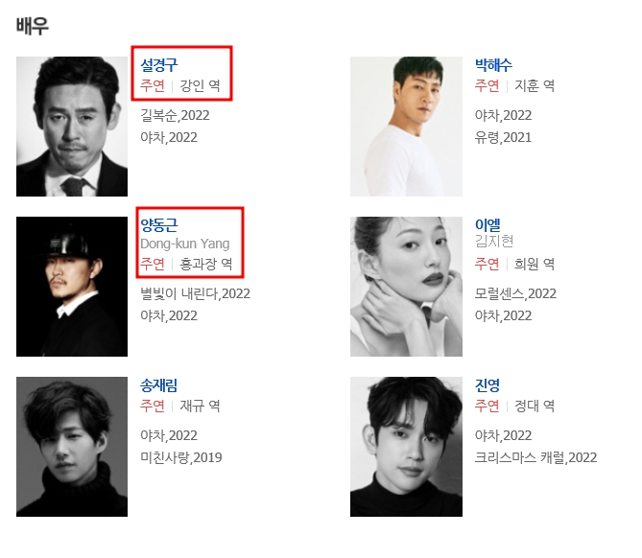Image resolution: width=642 pixels, height=558 pixels.
Task: Open actor 양동근 profile link
Action: (x=159, y=224)
